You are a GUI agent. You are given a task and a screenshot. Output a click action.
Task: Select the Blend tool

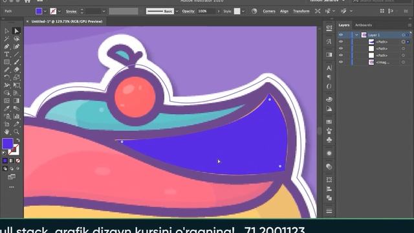16,108
